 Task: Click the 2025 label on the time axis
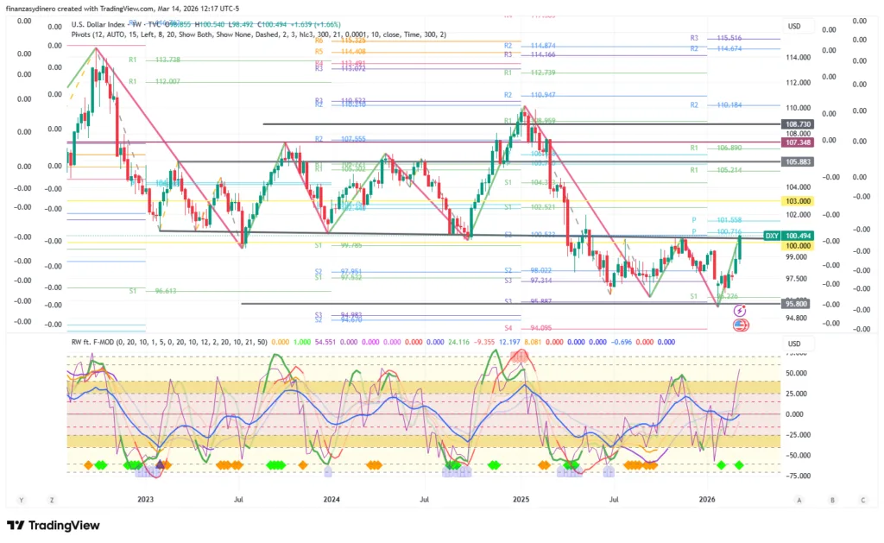(x=521, y=500)
